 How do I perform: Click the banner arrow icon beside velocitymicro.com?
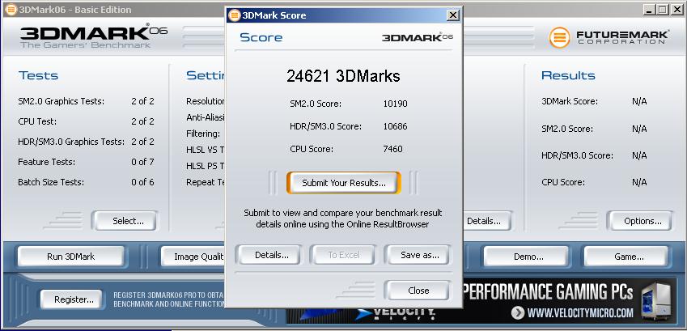pos(518,313)
